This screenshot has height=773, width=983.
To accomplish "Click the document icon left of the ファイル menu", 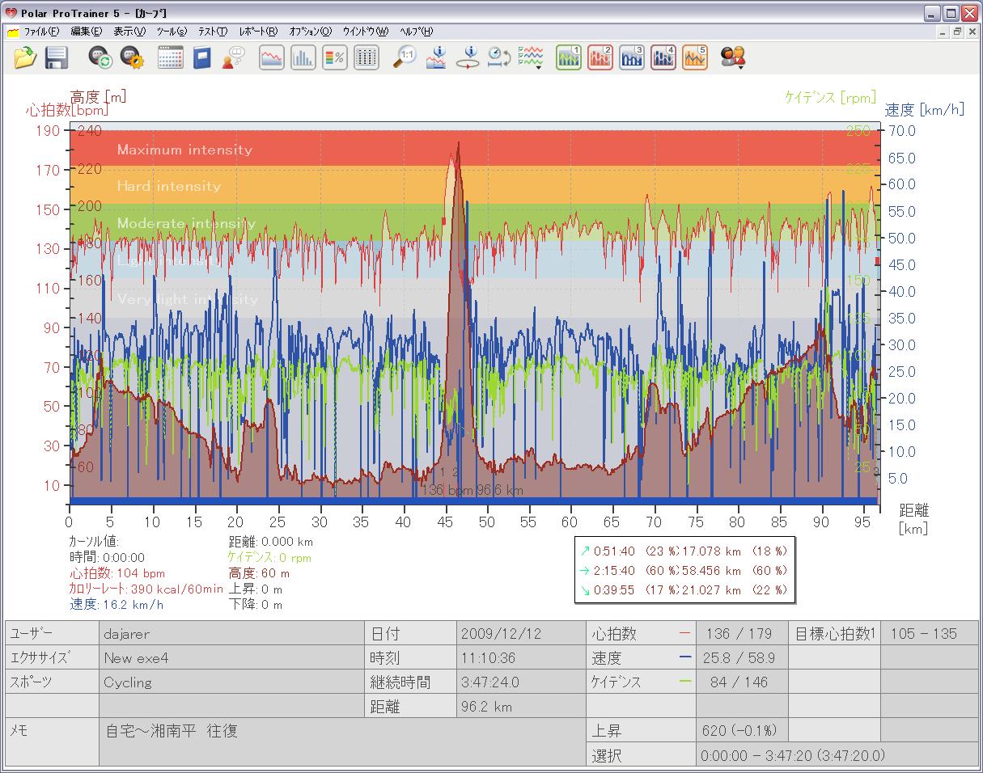I will 12,32.
